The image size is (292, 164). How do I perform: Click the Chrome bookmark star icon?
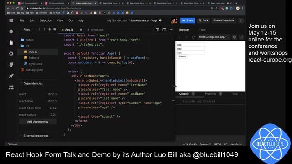(216, 8)
